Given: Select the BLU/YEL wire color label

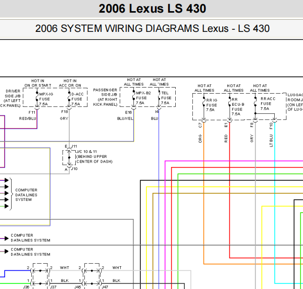Looking at the screenshot, I should pyautogui.click(x=125, y=118).
